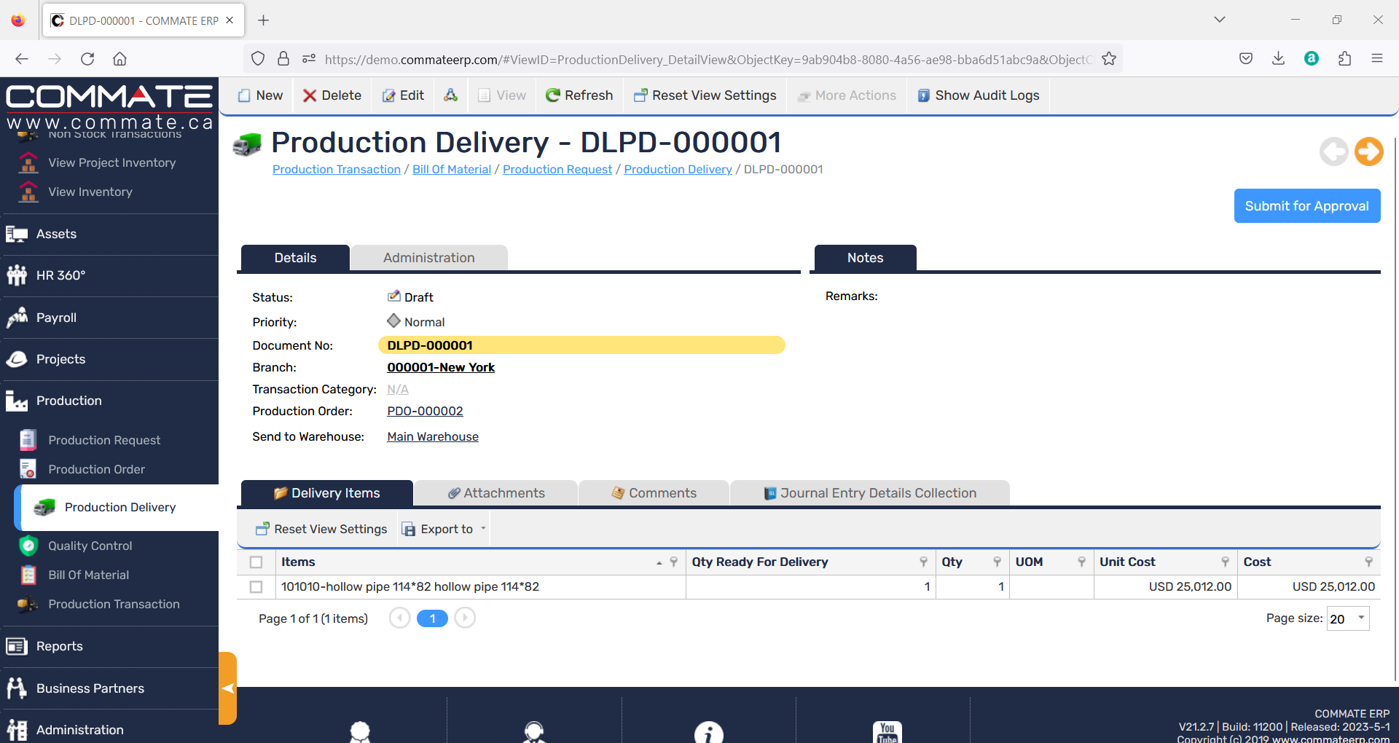Expand the Reports sidebar section
This screenshot has width=1399, height=743.
59,646
